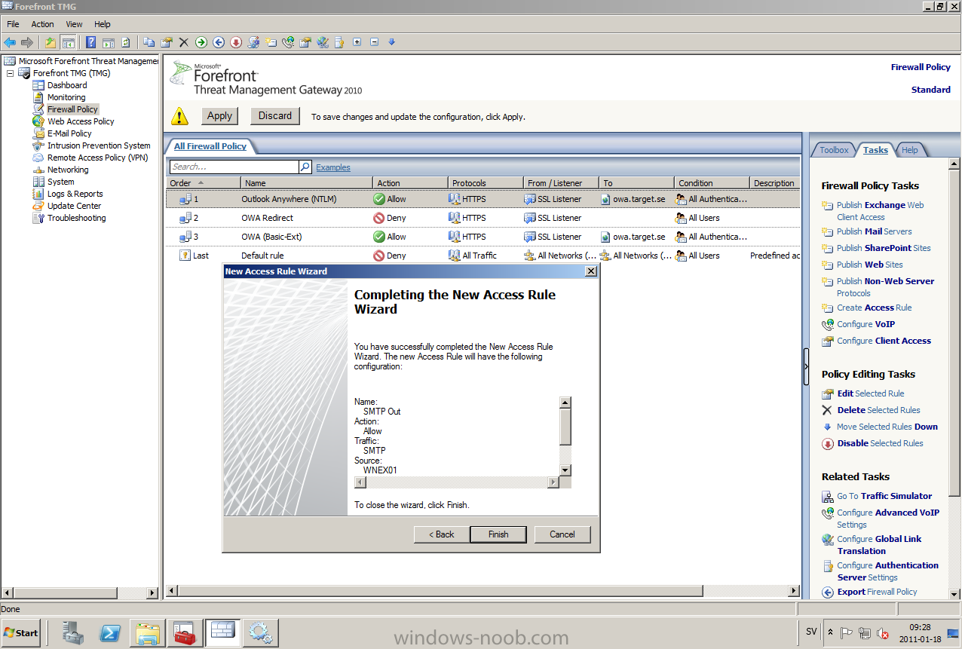Click the Discard button
The height and width of the screenshot is (649, 962).
(275, 115)
